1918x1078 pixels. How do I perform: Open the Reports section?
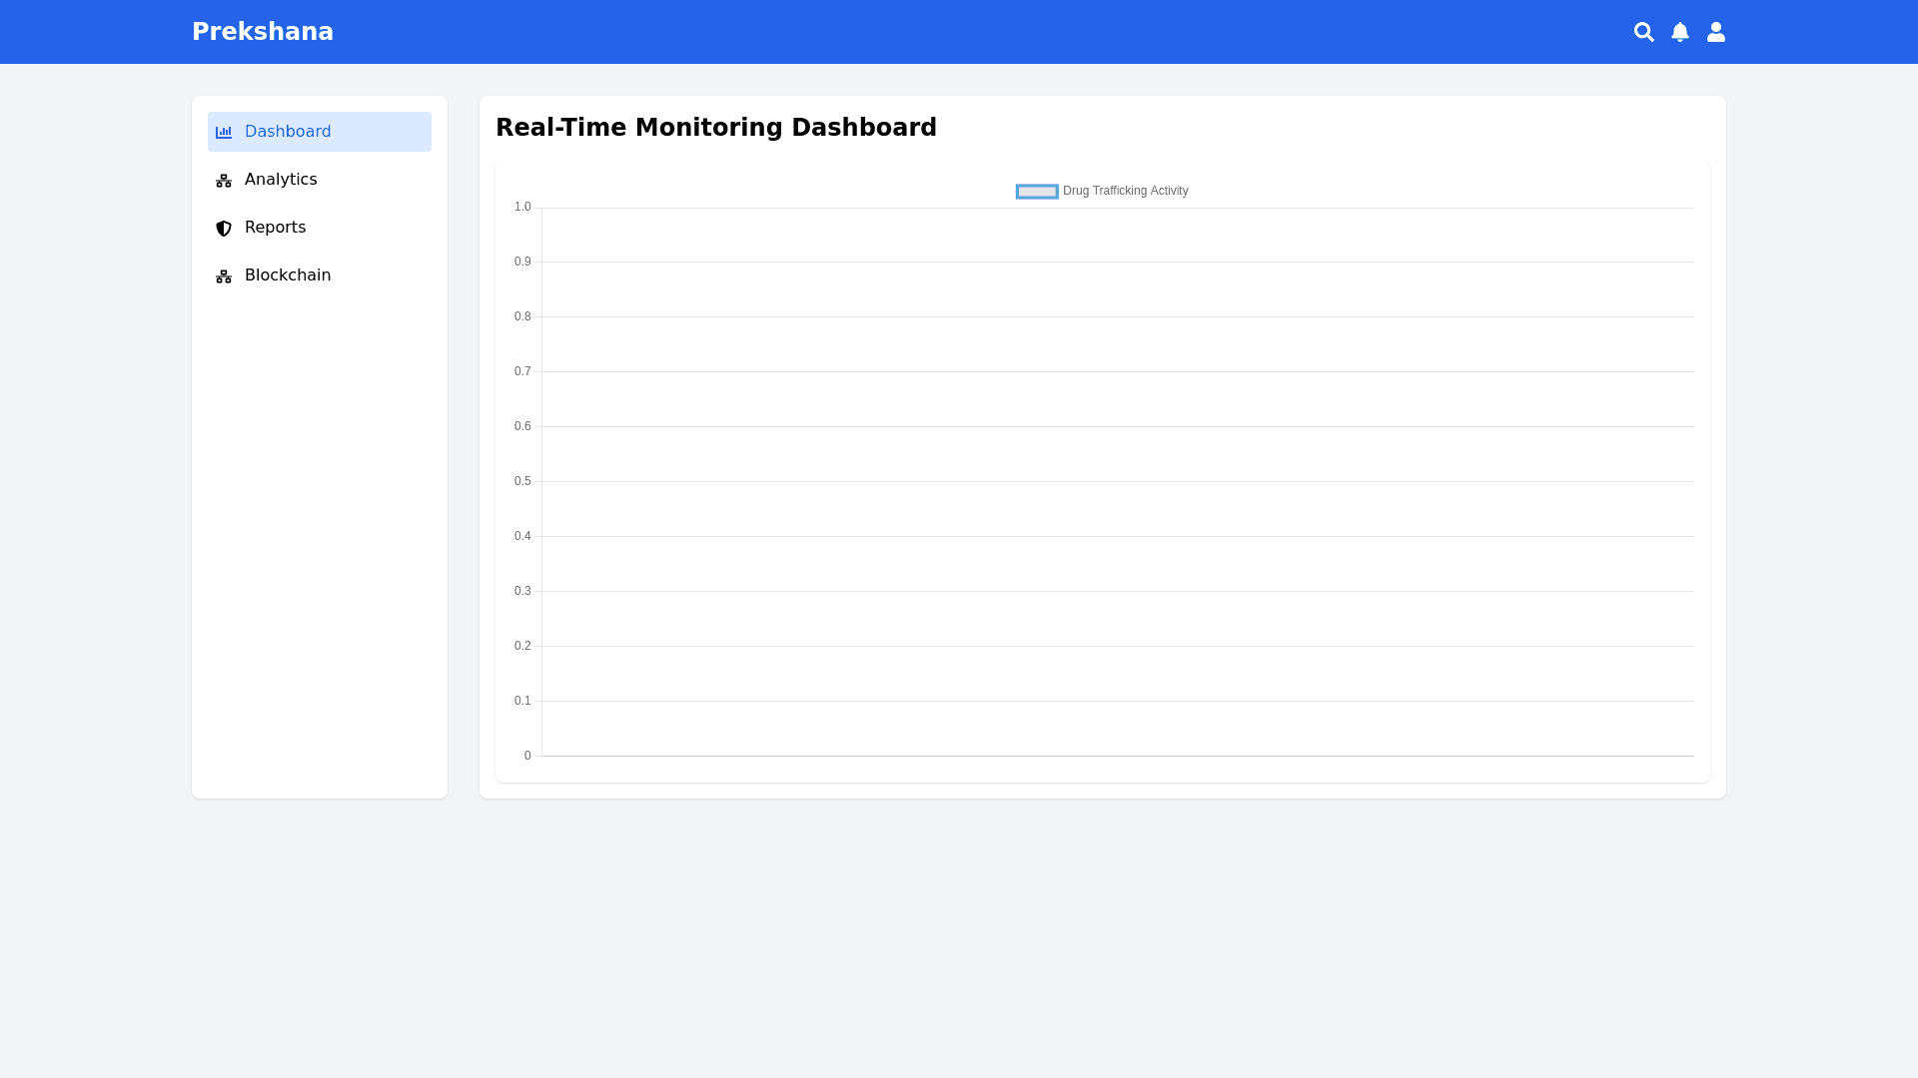(275, 228)
